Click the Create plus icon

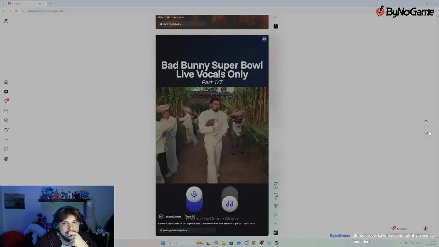(6, 140)
